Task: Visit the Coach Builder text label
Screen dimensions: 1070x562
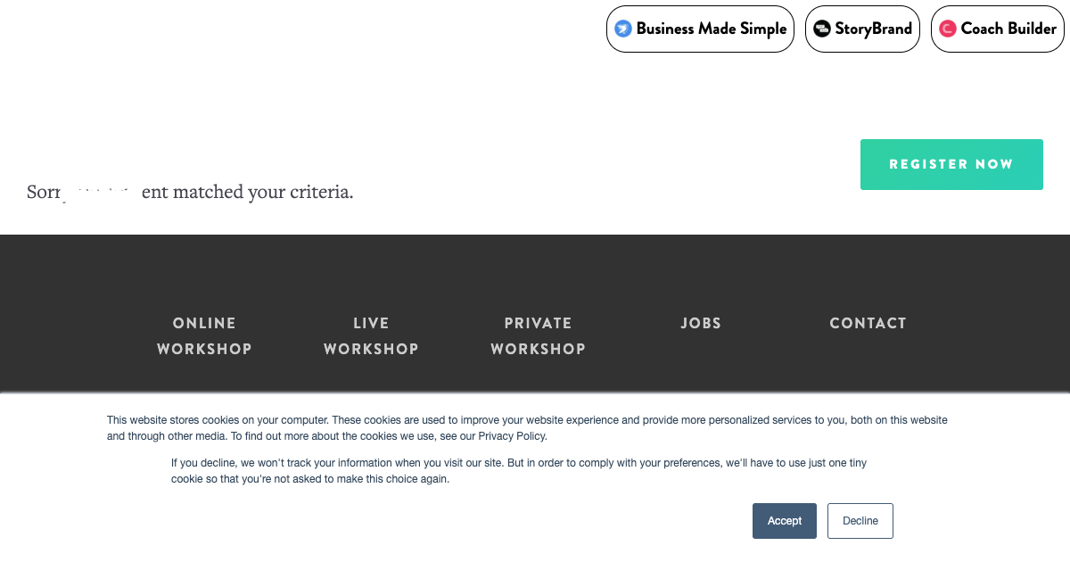Action: click(1008, 29)
